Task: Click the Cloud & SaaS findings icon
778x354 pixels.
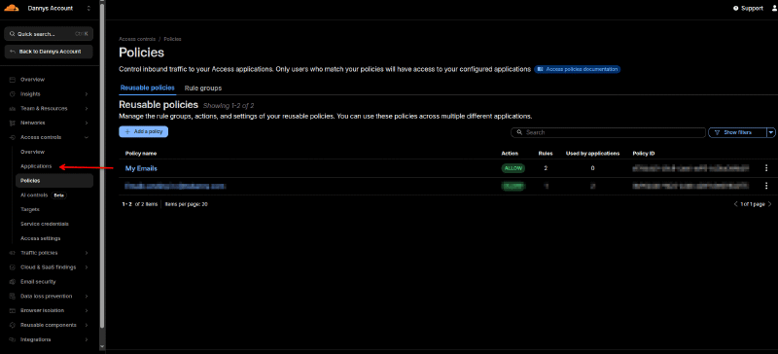Action: click(x=12, y=267)
